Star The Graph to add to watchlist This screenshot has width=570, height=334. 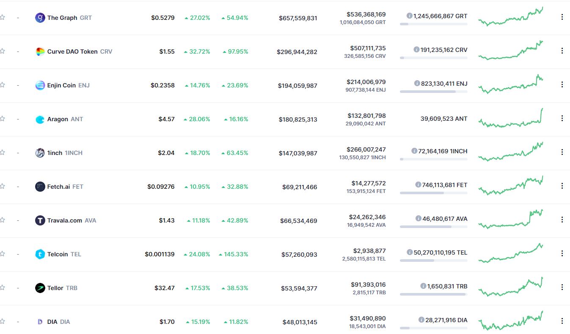click(x=2, y=17)
